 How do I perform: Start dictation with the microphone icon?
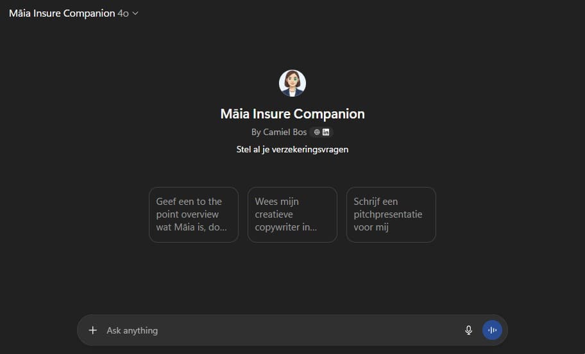click(468, 330)
